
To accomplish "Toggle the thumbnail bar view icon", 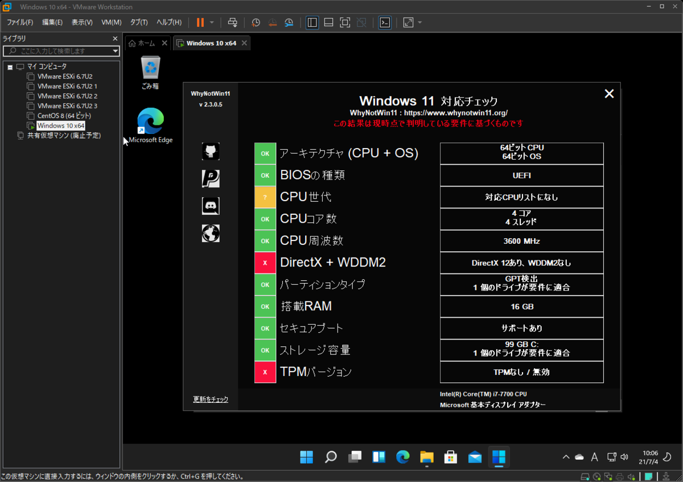I will click(328, 22).
